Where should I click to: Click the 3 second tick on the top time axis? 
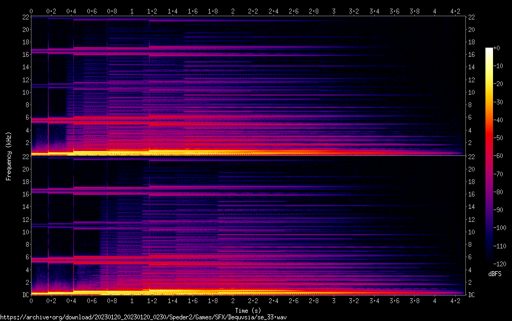coord(334,11)
